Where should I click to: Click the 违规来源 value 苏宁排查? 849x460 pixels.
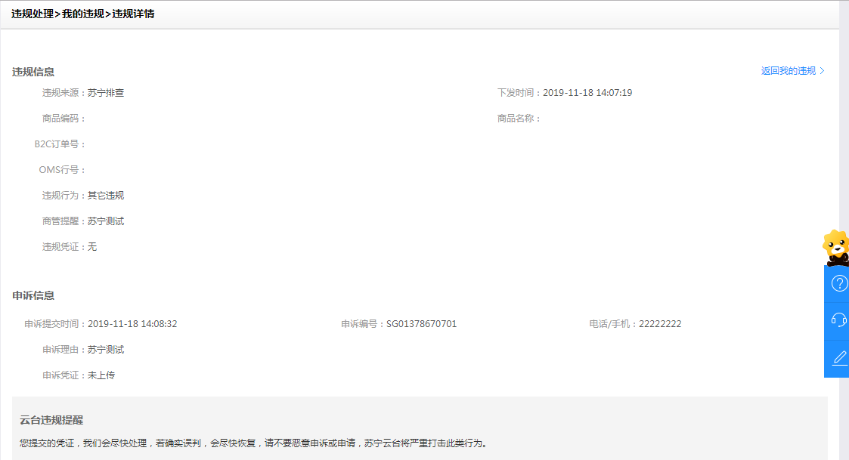[106, 93]
